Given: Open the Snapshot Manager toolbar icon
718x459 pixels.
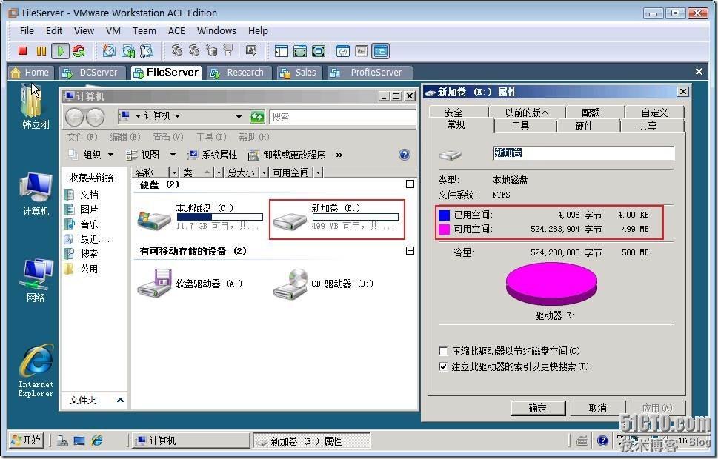Looking at the screenshot, I should click(x=147, y=51).
